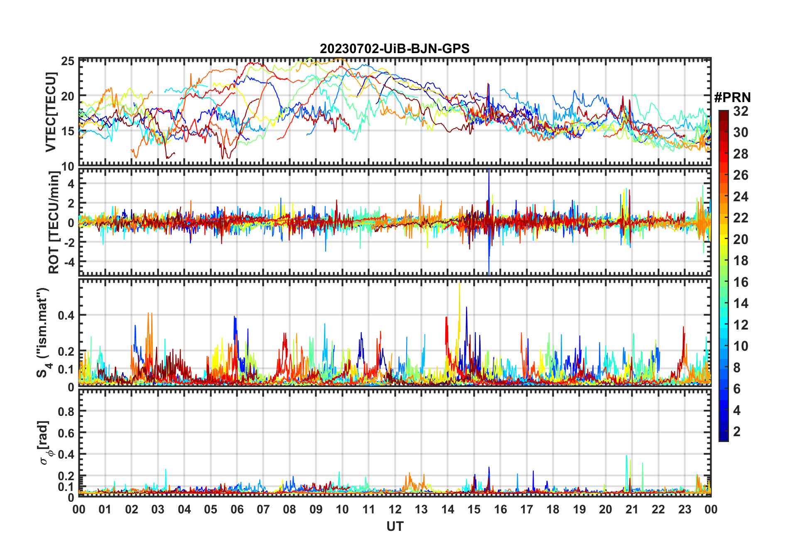Click the 12 tick label on the UT axis
Viewport: 790px width, 552px height.
395,510
